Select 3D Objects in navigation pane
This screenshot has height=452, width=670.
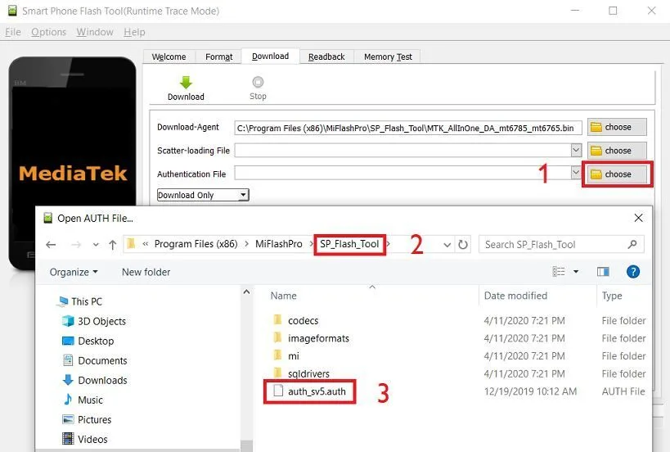[94, 321]
